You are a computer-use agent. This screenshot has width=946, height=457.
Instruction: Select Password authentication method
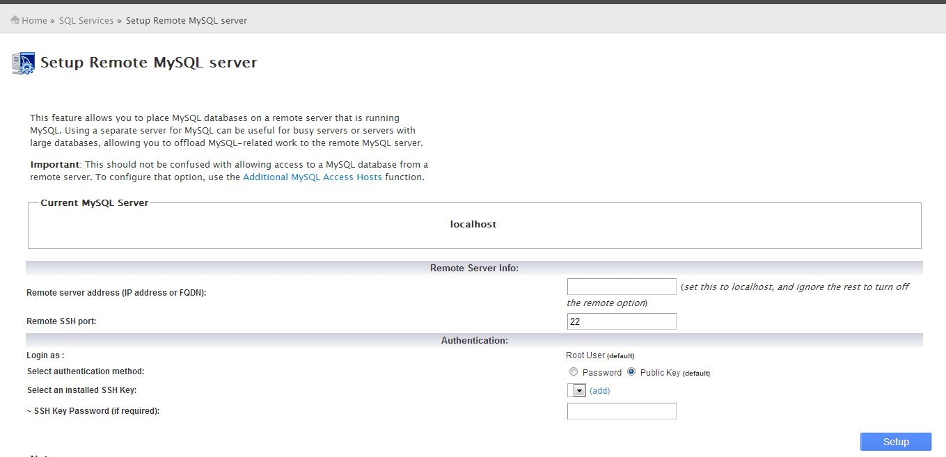pos(574,372)
